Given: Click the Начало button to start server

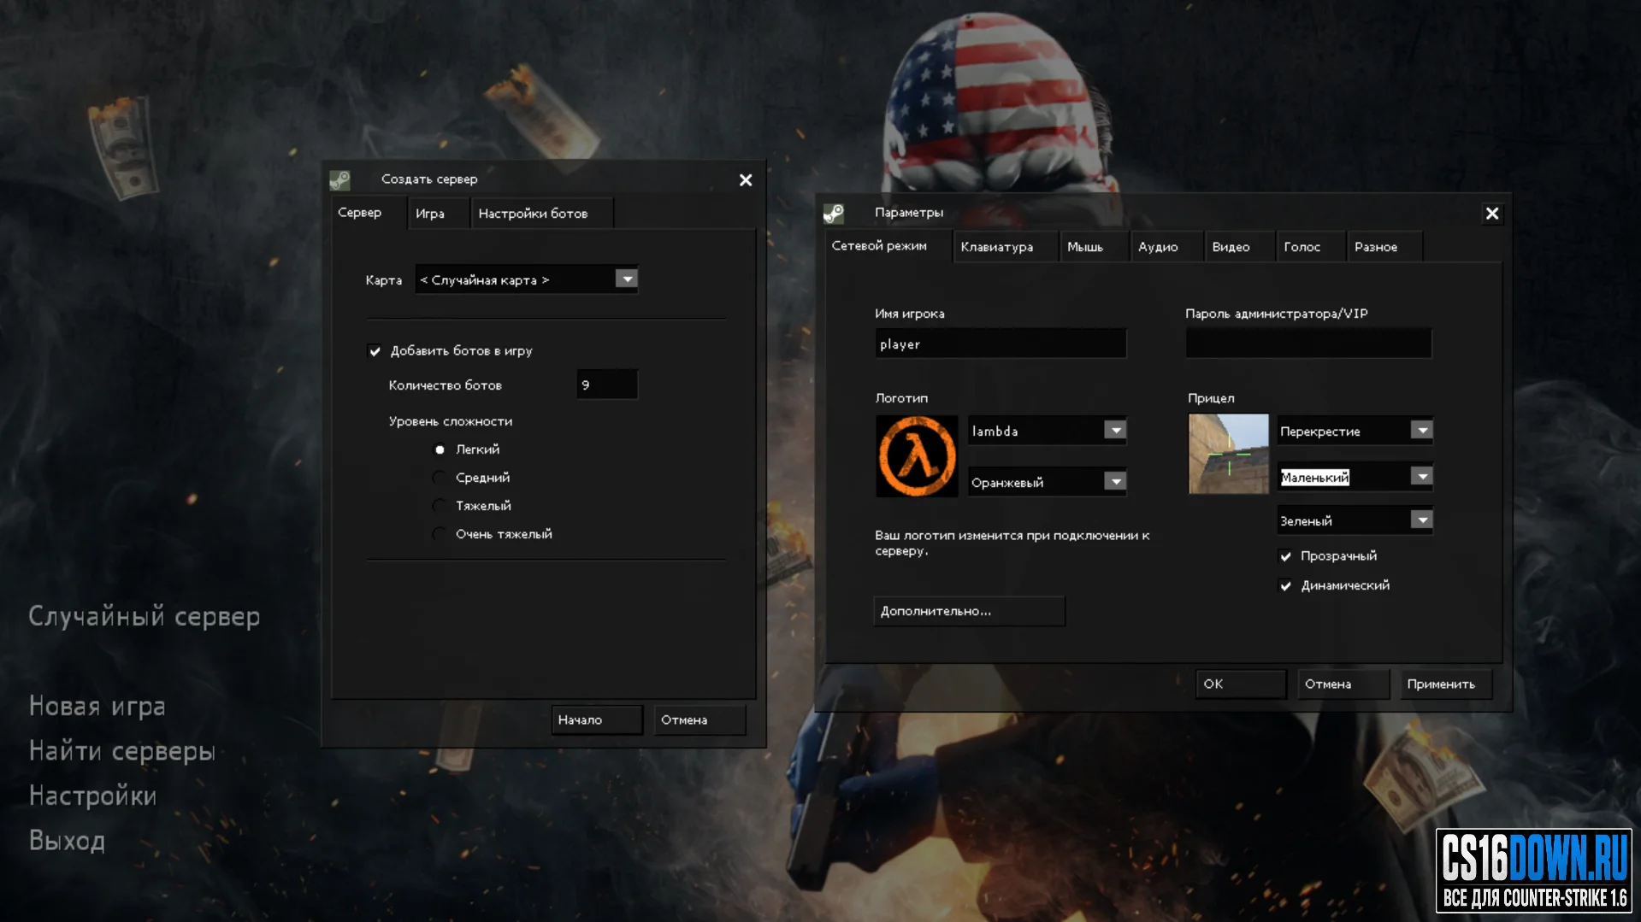Looking at the screenshot, I should click(x=596, y=720).
